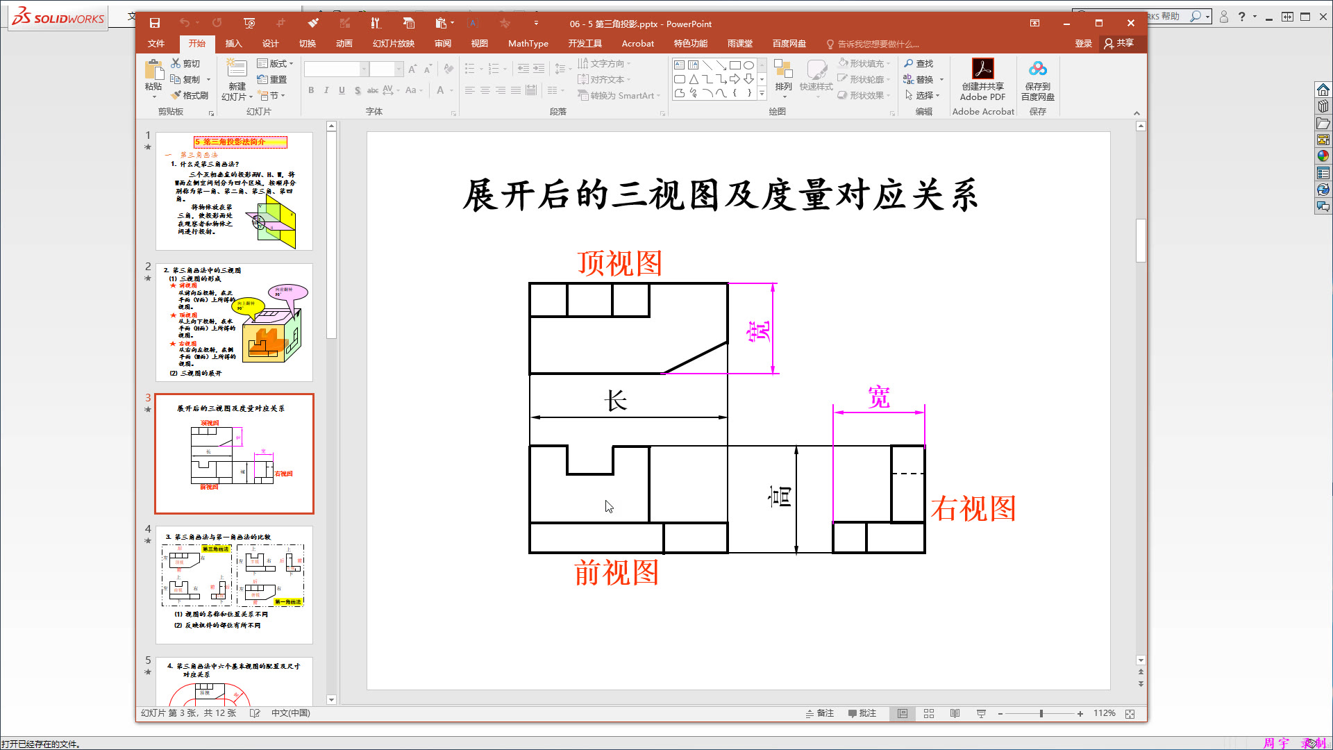This screenshot has width=1333, height=750.
Task: Click the zoom out minus button
Action: pyautogui.click(x=1000, y=714)
